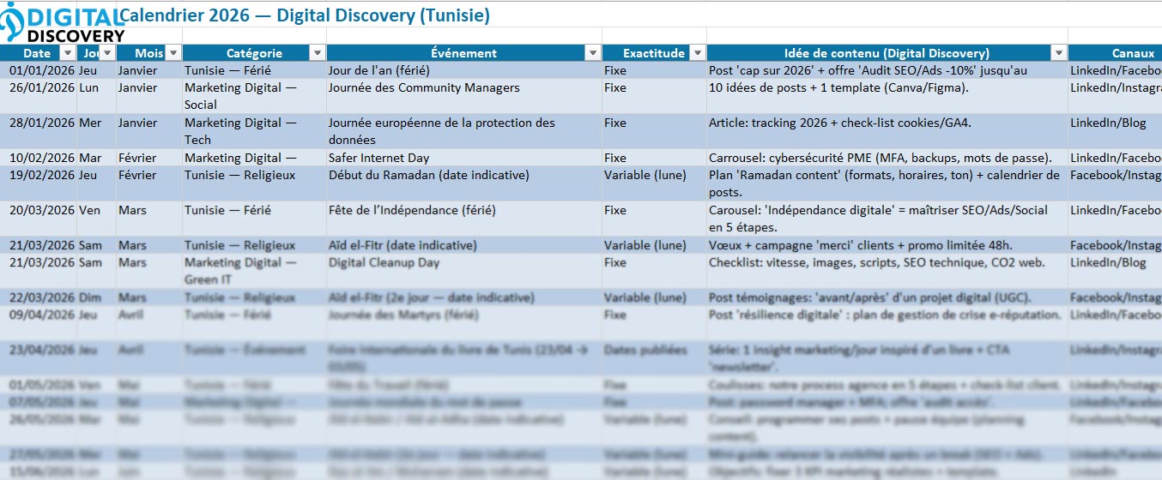Viewport: 1162px width, 480px height.
Task: Click 'Aïd el-Fitr (2e jour — date indicative)' cell
Action: [x=464, y=297]
